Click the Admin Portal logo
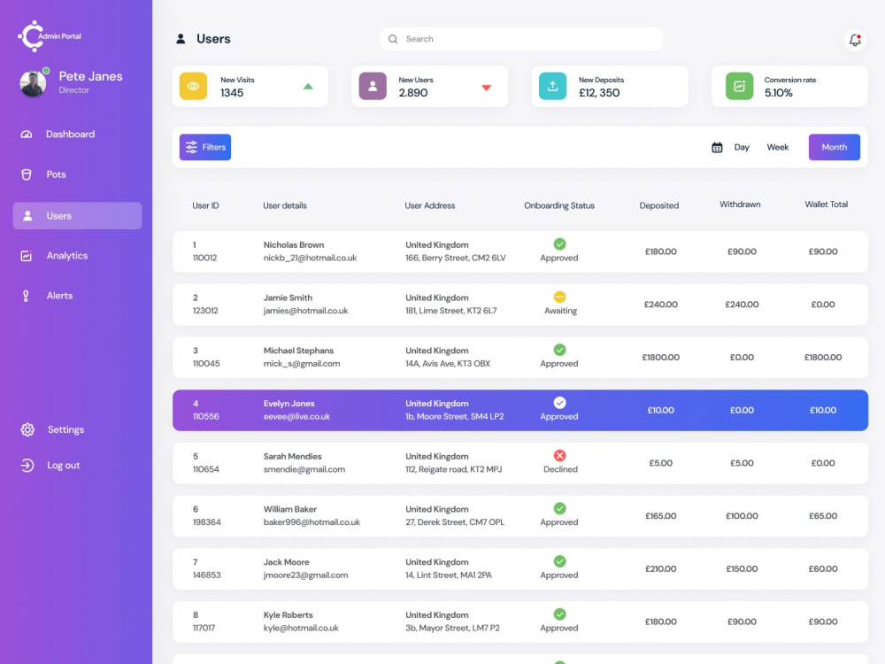The height and width of the screenshot is (664, 885). [50, 36]
